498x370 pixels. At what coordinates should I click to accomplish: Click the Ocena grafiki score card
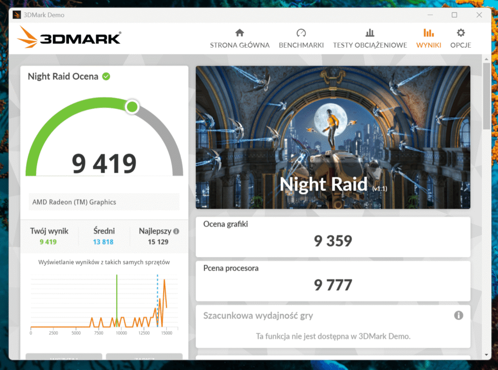333,236
